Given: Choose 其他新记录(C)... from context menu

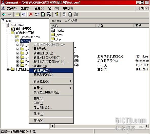Looking at the screenshot, I should [x=51, y=75].
